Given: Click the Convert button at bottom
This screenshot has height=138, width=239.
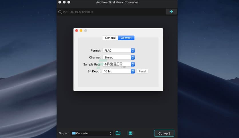Looking at the screenshot, I should [164, 133].
